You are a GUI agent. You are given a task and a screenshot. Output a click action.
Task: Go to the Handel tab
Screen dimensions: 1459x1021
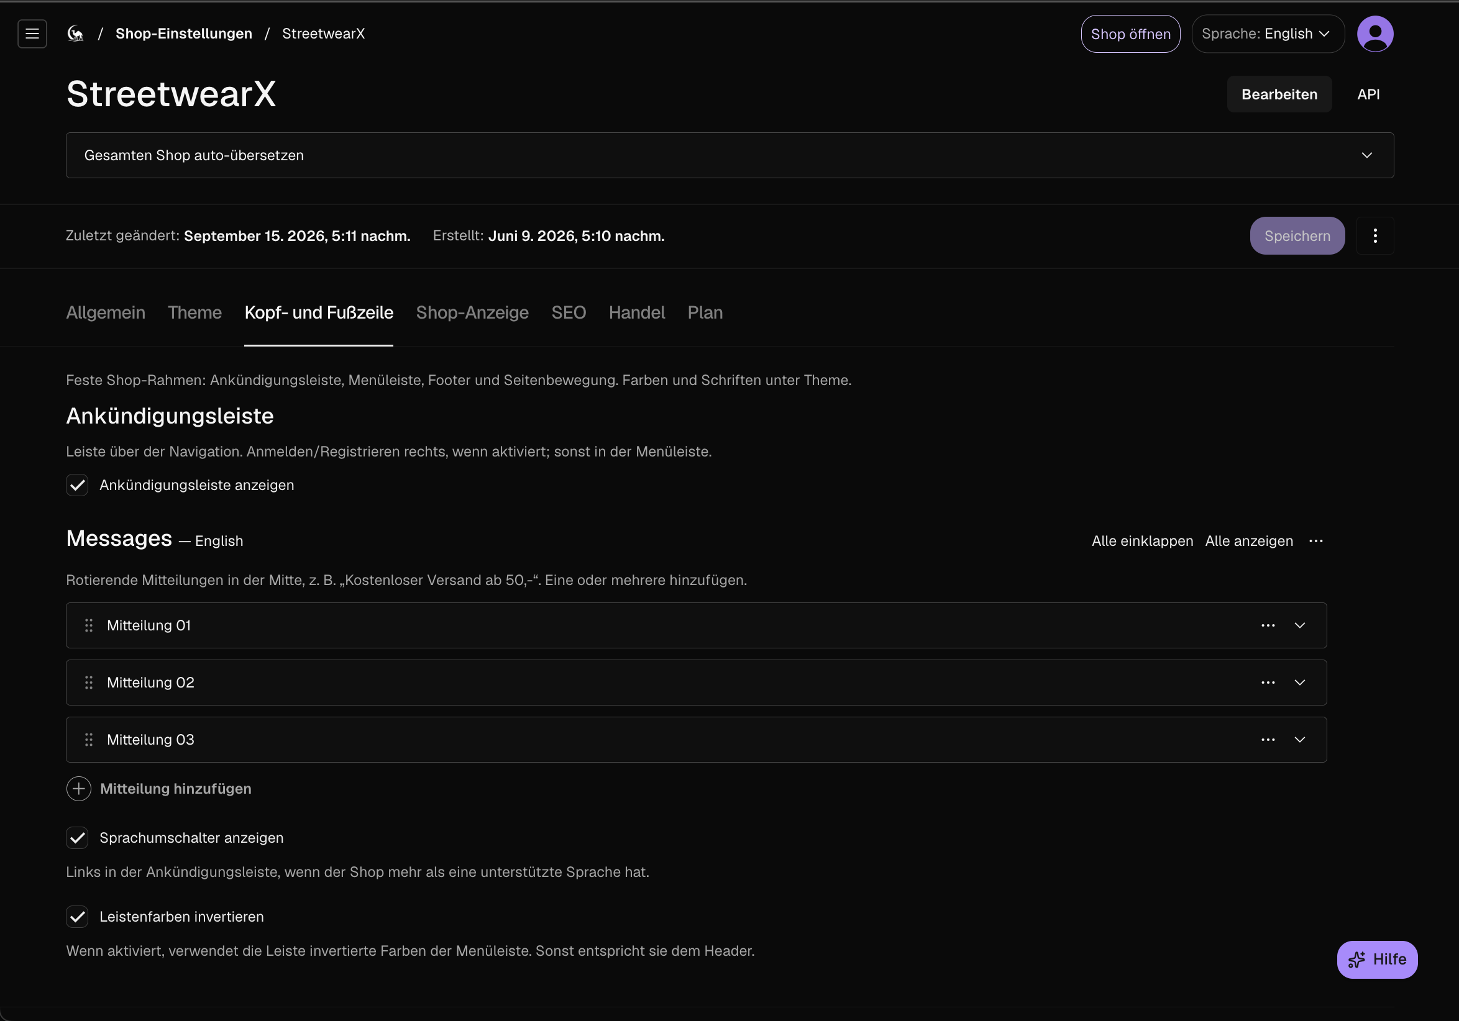tap(637, 312)
